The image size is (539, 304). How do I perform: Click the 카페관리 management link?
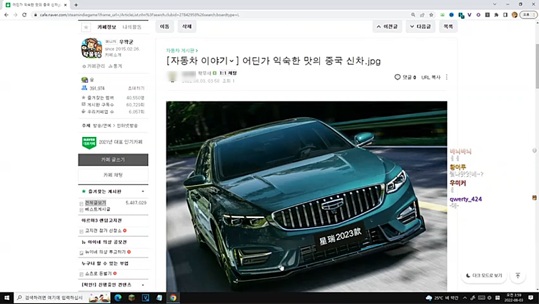tap(94, 66)
